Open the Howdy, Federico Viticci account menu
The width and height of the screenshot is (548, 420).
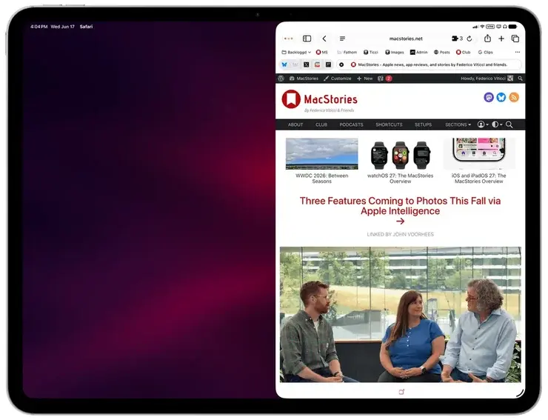487,79
